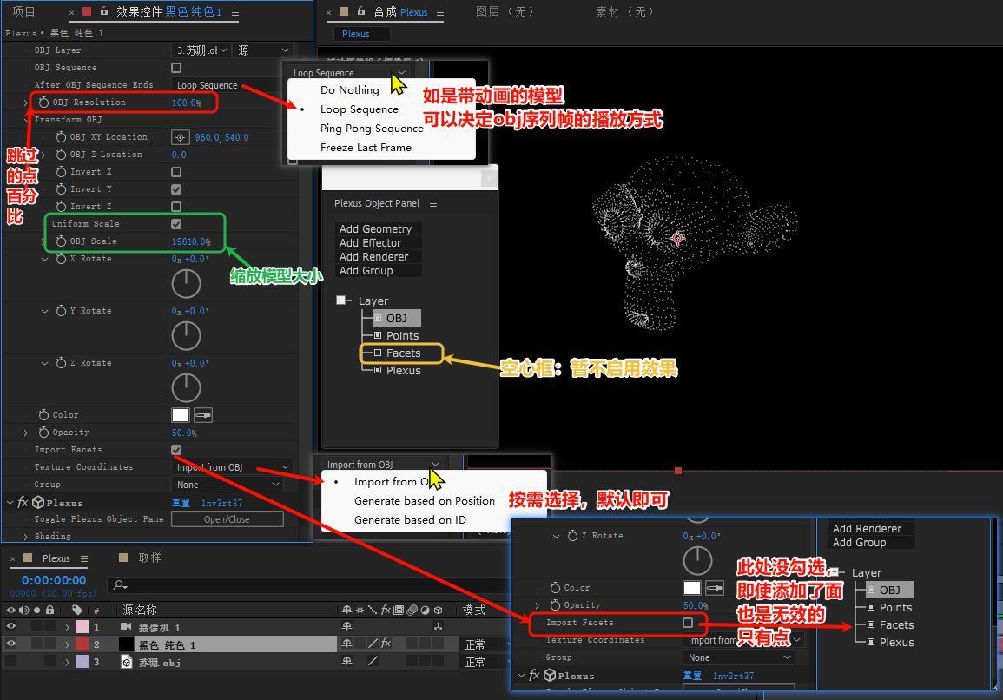Toggle the fx switch on 黑色 纯色 1 layer
Screen dimensions: 1003x700
pos(386,644)
